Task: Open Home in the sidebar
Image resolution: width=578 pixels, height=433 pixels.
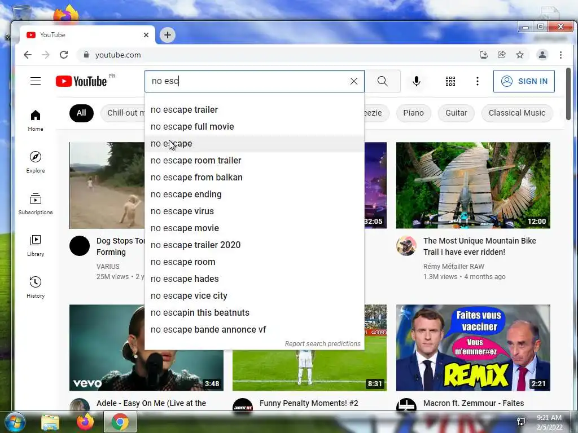Action: (x=36, y=121)
